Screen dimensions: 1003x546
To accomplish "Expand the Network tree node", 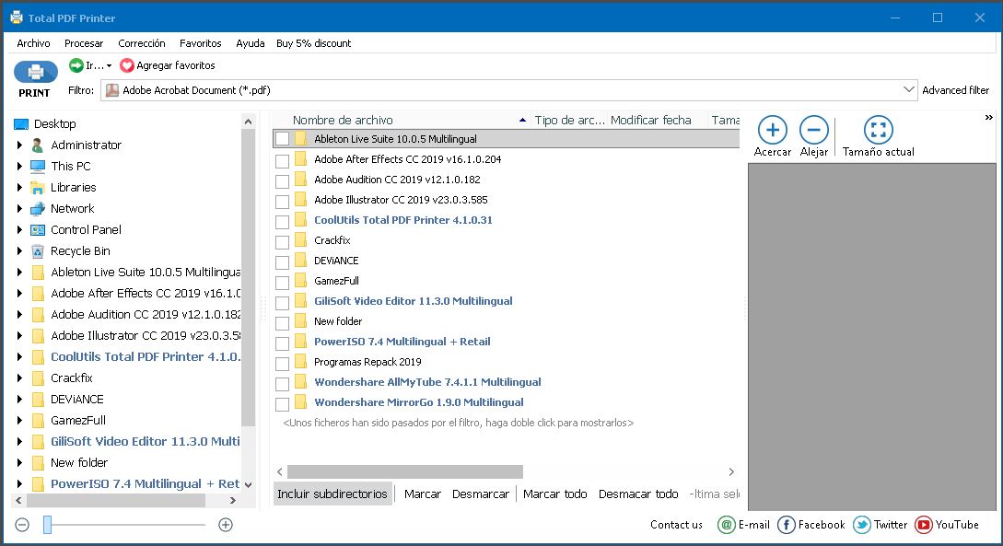I will point(20,208).
